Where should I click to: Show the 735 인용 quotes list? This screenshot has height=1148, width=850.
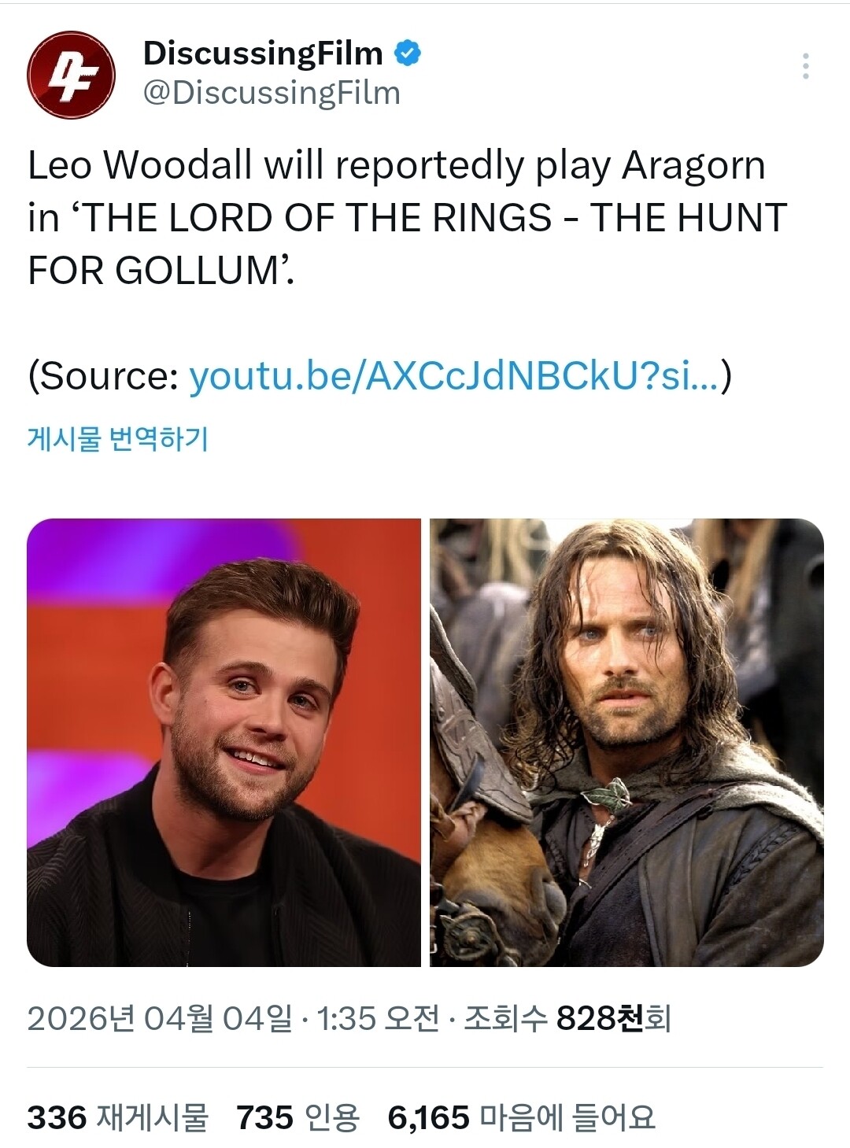click(x=297, y=1117)
